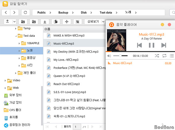Click Disk in the breadcrumb path
This screenshot has width=175, height=130.
(84, 13)
